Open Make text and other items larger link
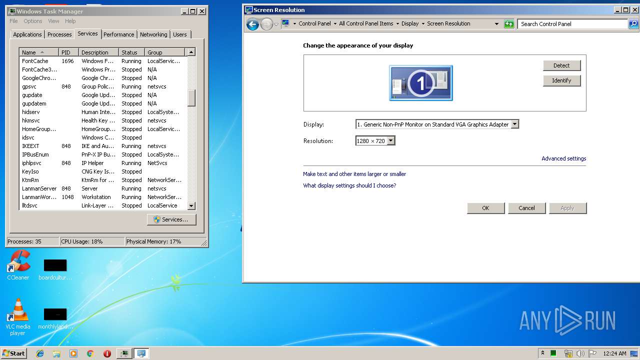The image size is (640, 360). [x=354, y=174]
